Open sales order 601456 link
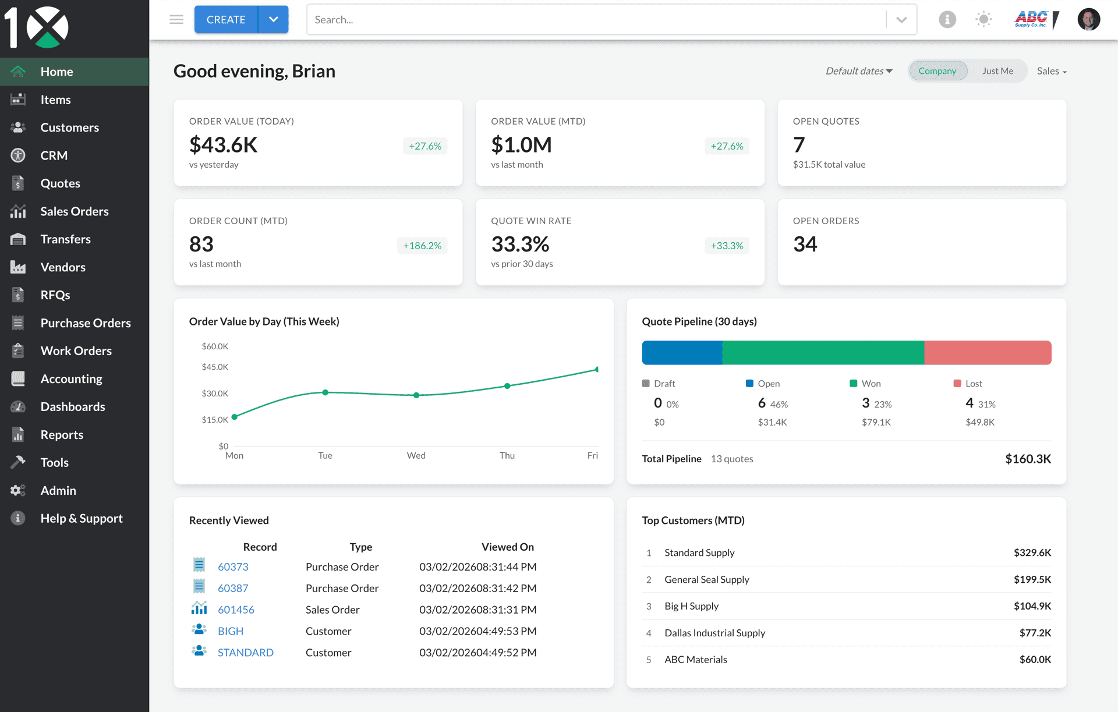The height and width of the screenshot is (712, 1118). point(236,610)
